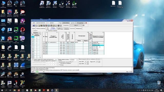
Task: Open the first AppServer file on desktop
Action: [x=114, y=4]
